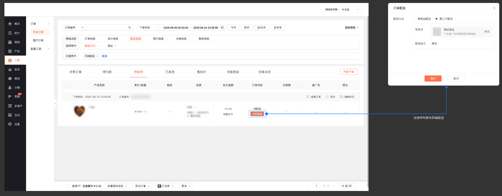Expand the 高级筛选 advanced filter
This screenshot has width=502, height=196.
(352, 28)
